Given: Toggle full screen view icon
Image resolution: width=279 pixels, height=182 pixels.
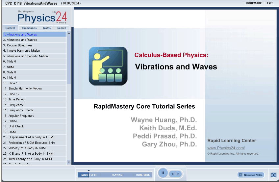Looking at the screenshot, I should coord(273,175).
